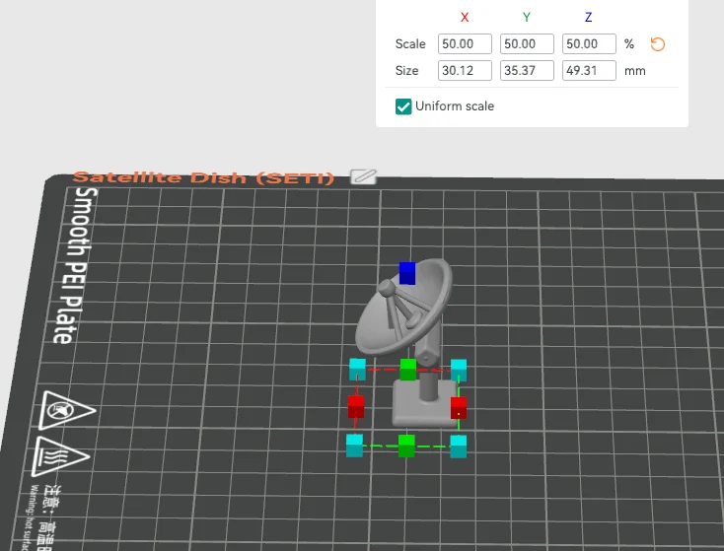Screen dimensions: 724x551
Task: Click the Scale Z percentage field
Action: 589,43
